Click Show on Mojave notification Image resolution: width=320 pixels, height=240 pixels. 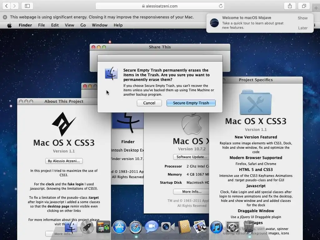[302, 18]
